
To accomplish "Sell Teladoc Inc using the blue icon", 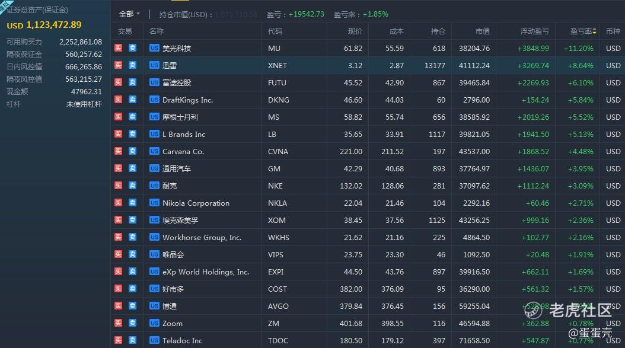I will 132,340.
